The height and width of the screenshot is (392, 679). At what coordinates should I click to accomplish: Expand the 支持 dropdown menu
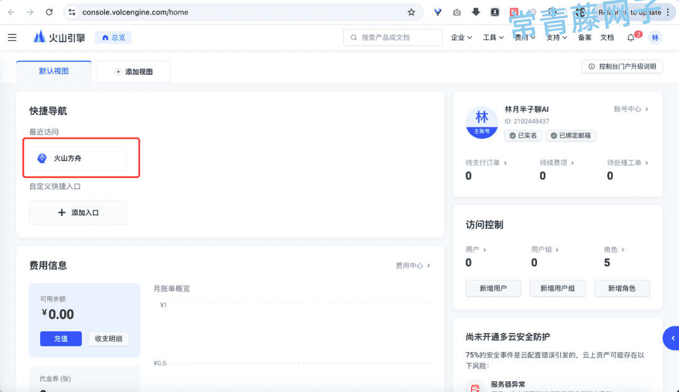click(557, 38)
